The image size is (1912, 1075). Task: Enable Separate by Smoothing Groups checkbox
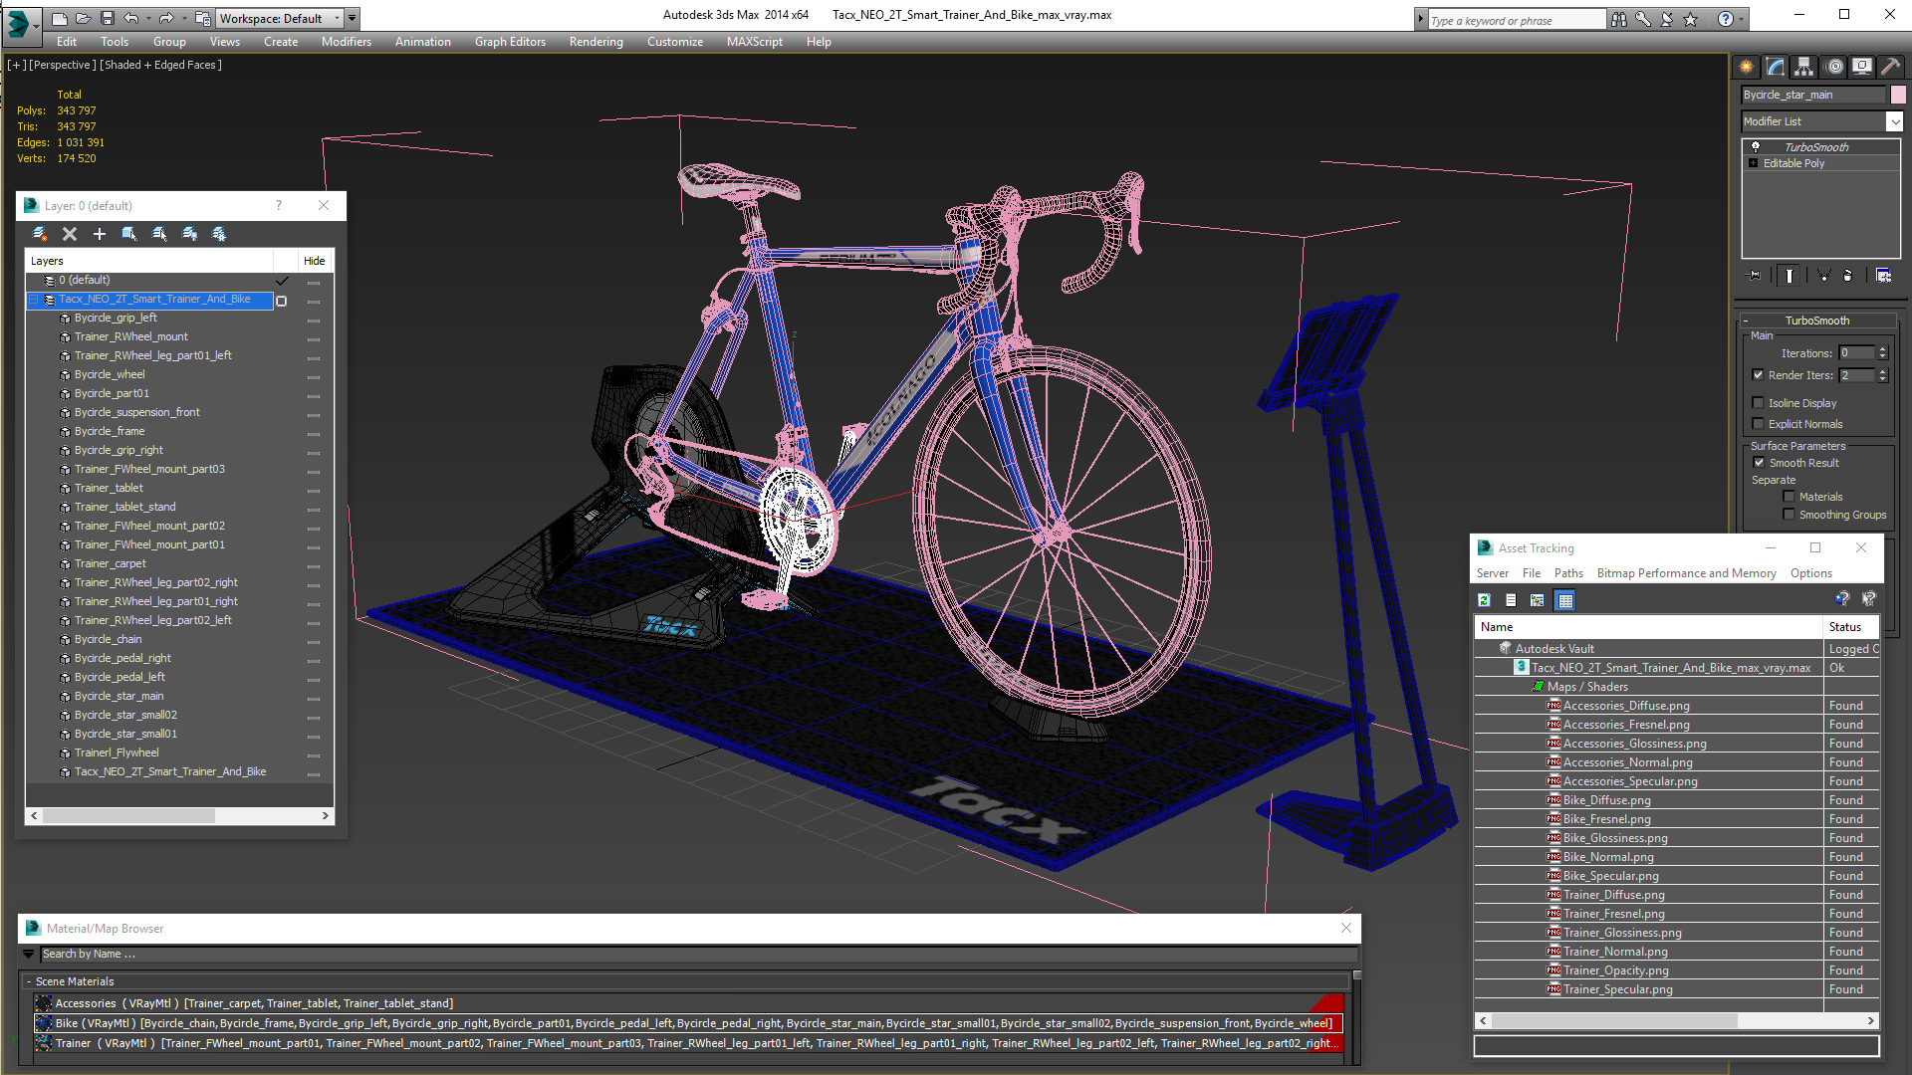[x=1789, y=515]
